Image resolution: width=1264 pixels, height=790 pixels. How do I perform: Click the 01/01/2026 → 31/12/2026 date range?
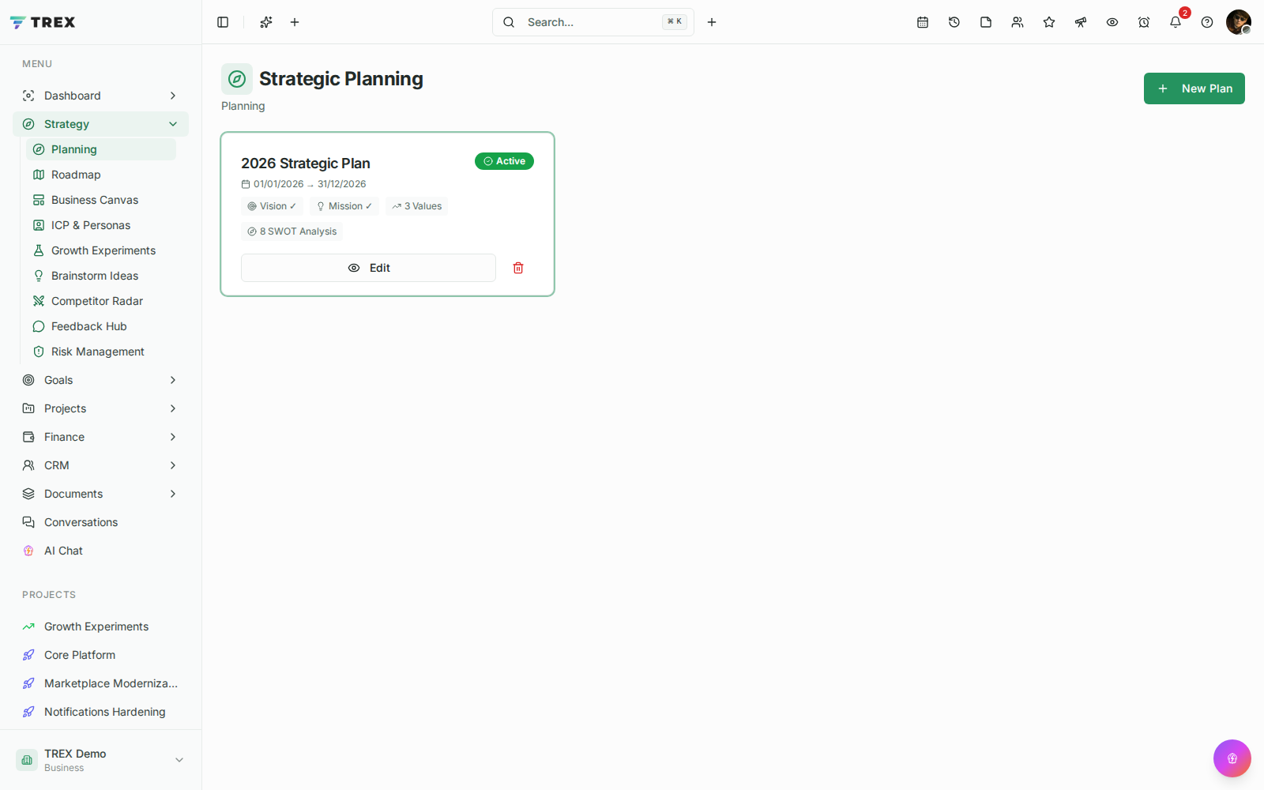tap(310, 184)
